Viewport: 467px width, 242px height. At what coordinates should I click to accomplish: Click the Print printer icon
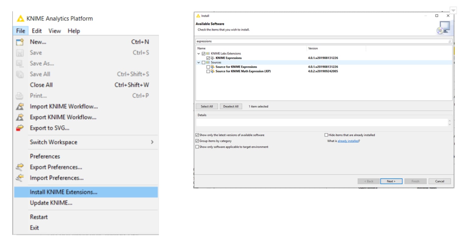coord(19,96)
